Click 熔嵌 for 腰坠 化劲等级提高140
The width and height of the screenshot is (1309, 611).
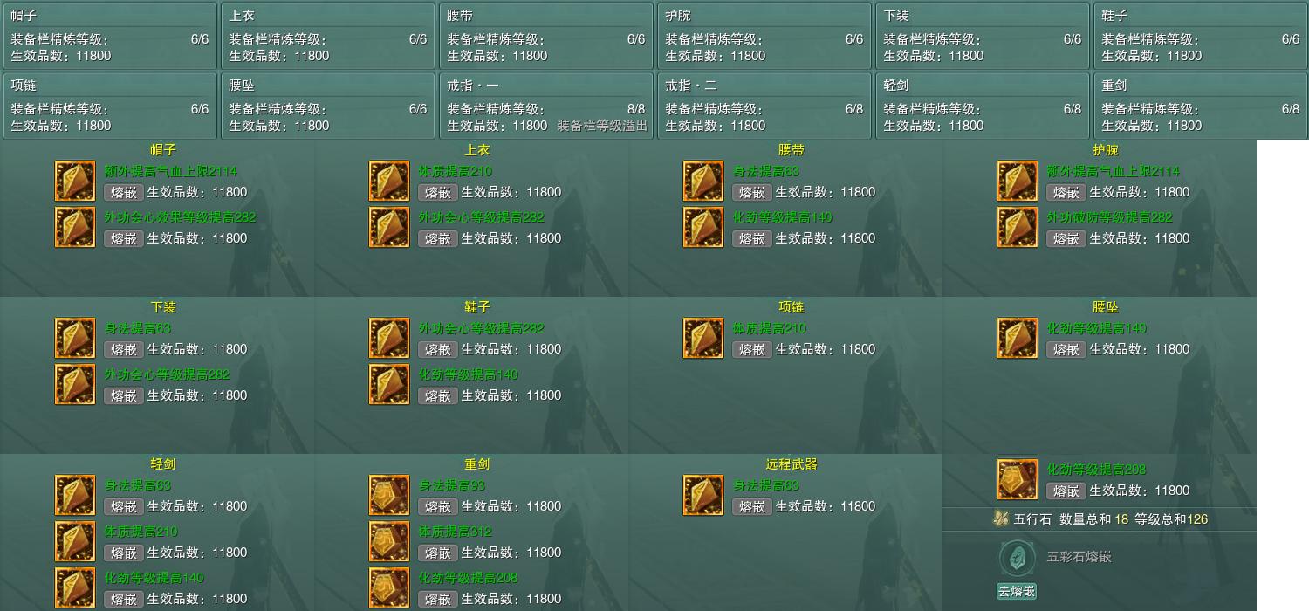(1066, 349)
